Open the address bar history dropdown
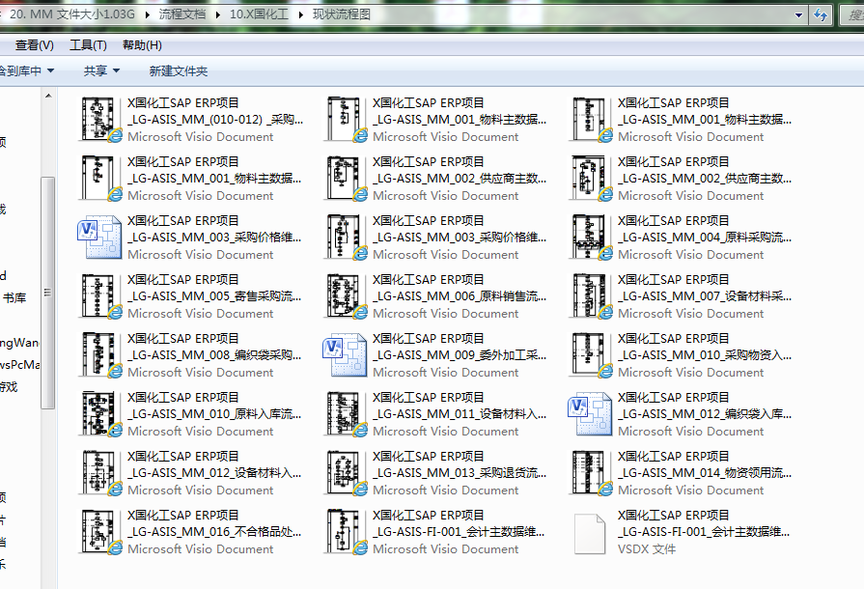864x589 pixels. tap(798, 15)
